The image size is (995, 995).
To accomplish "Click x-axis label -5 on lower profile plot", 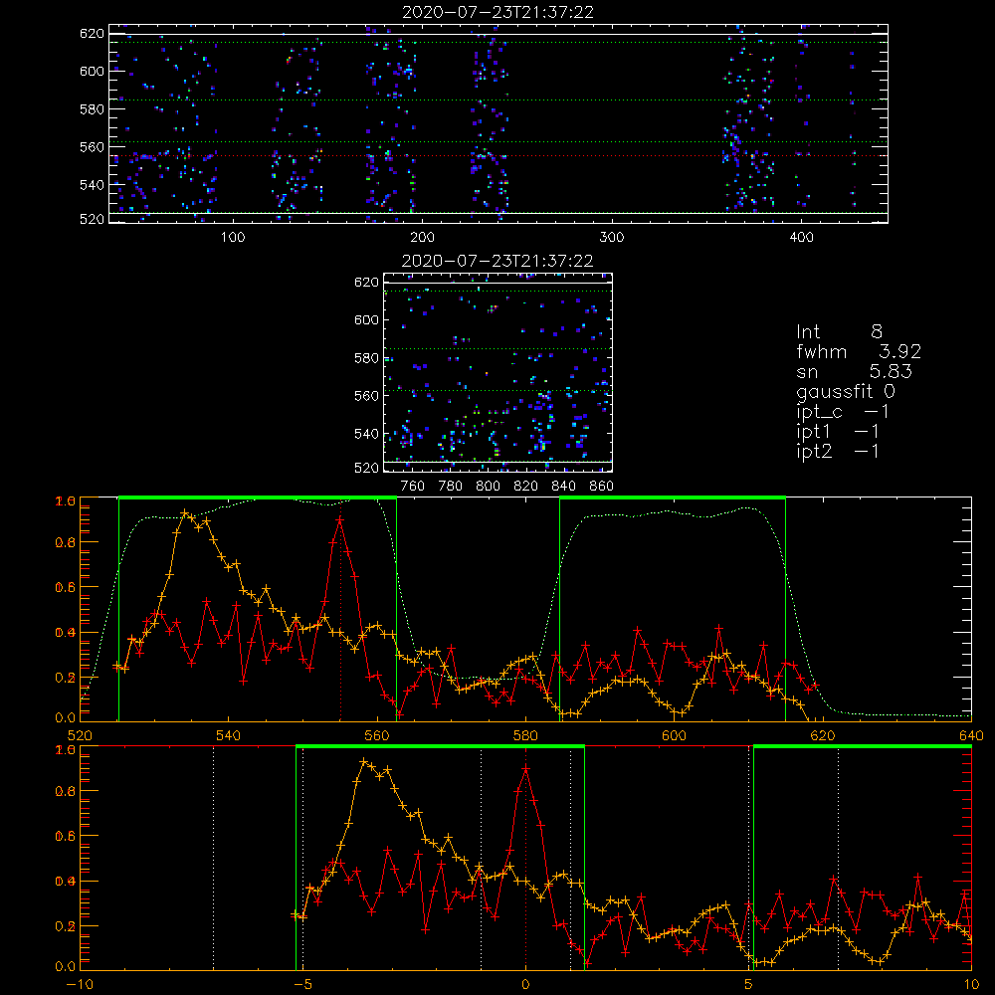I will pos(303,984).
